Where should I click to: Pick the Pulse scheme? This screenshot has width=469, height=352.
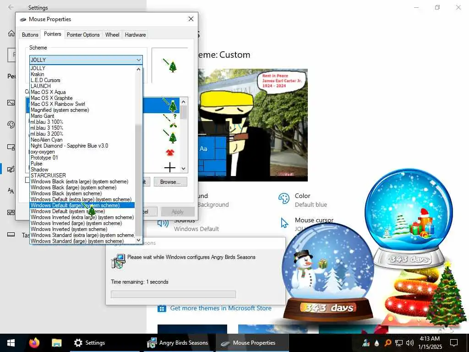(82, 164)
